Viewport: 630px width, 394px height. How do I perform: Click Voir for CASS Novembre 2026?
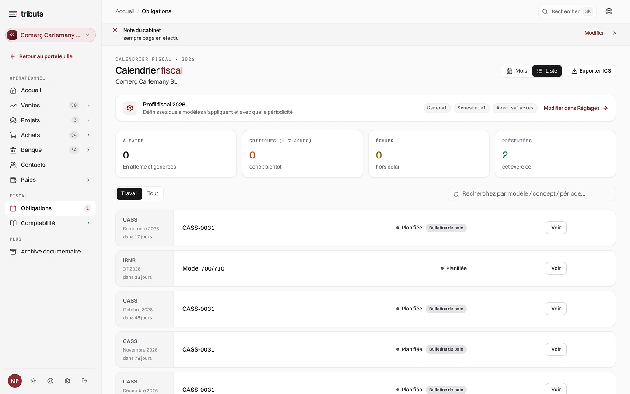[556, 349]
